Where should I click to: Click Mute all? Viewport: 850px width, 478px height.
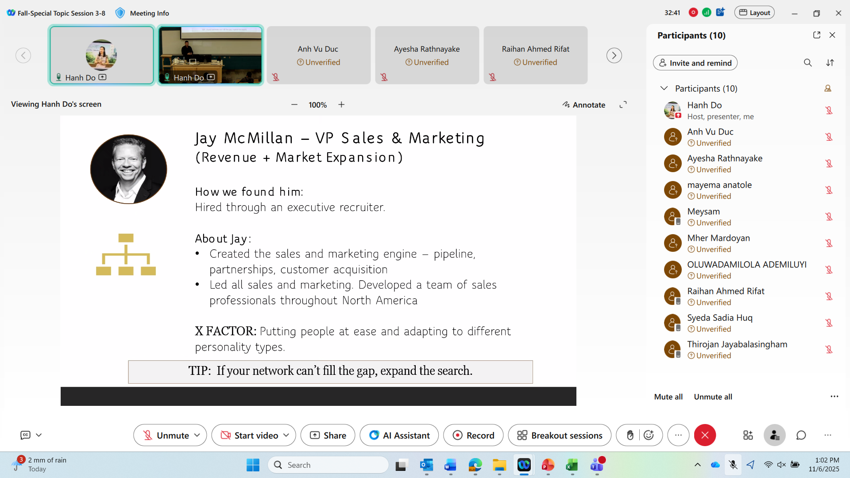coord(668,397)
